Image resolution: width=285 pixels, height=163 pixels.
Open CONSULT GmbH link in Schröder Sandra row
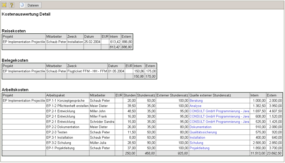(219, 122)
